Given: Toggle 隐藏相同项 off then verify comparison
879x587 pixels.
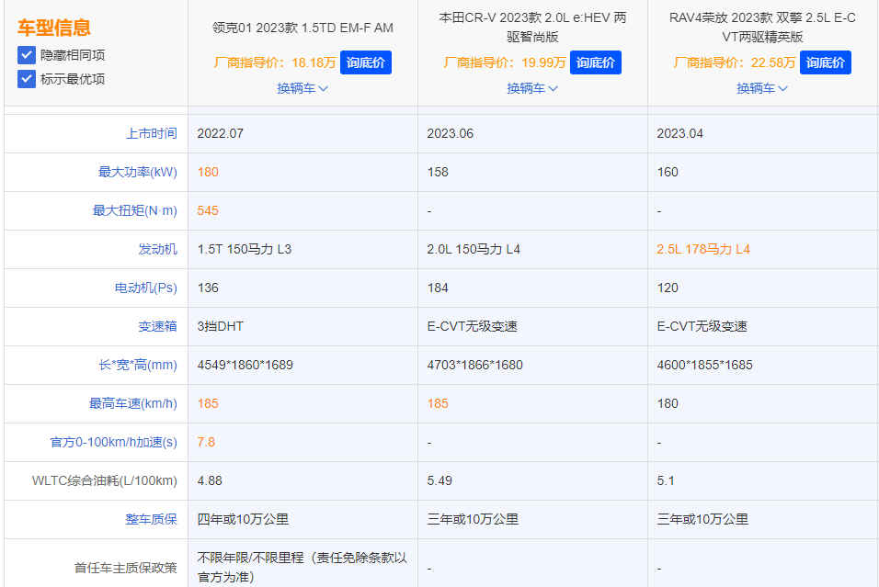Looking at the screenshot, I should pyautogui.click(x=26, y=53).
